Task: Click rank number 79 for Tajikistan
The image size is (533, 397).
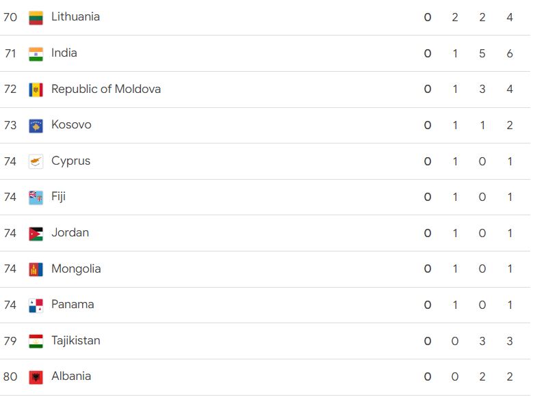Action: 10,340
